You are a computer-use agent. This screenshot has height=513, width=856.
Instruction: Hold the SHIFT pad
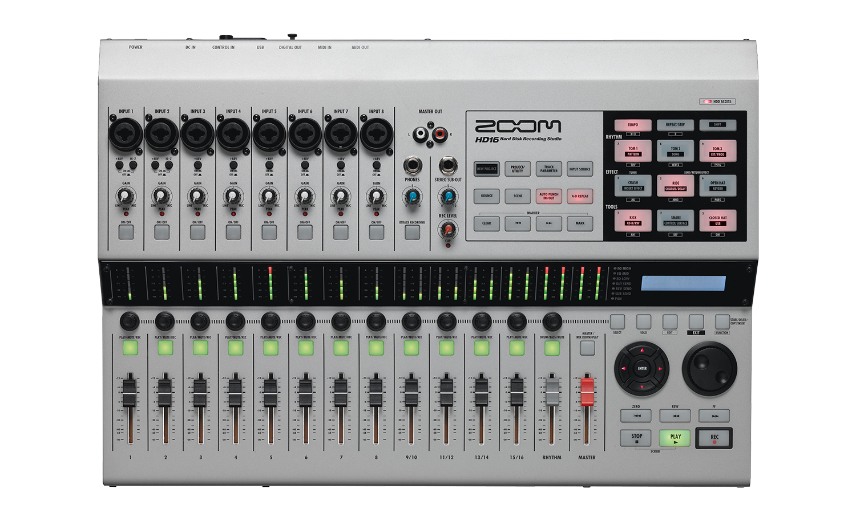tap(717, 125)
